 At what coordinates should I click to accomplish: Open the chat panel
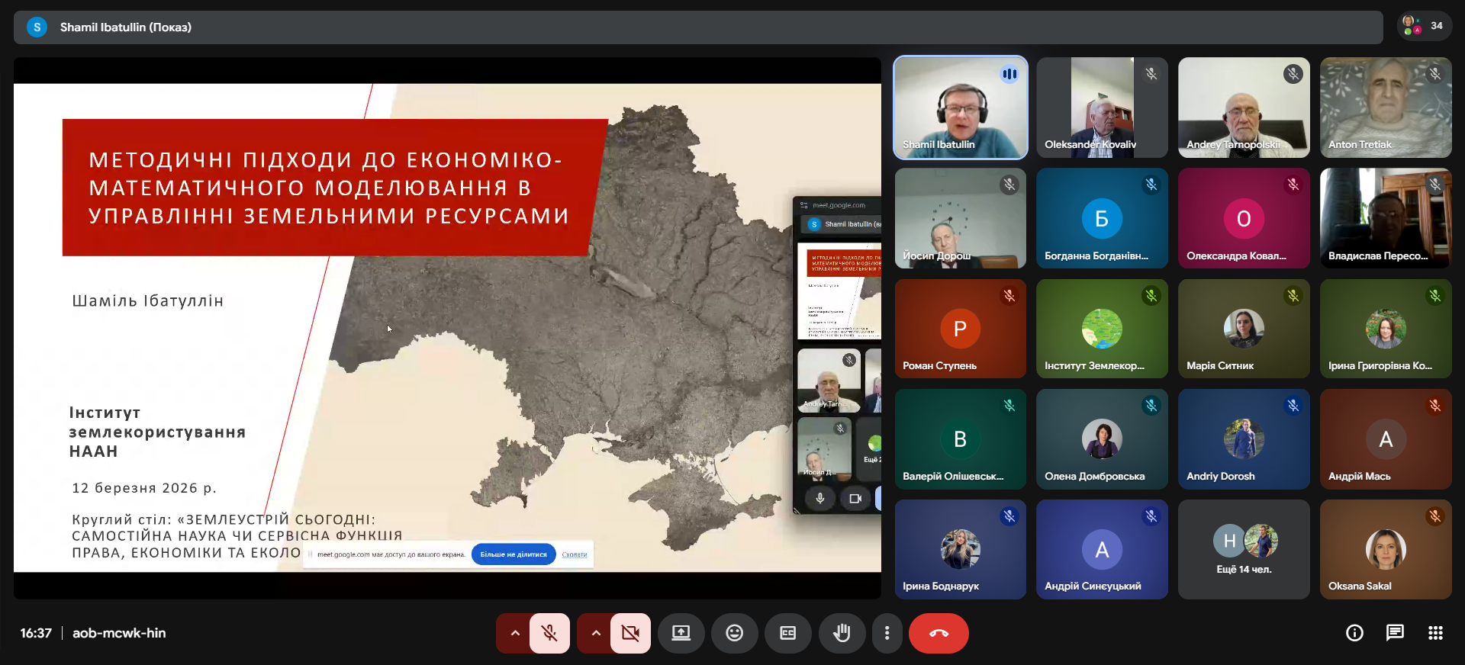(x=1395, y=633)
